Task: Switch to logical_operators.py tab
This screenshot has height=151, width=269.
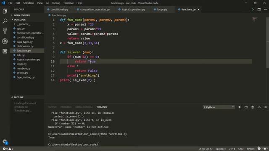Action: coord(133,9)
